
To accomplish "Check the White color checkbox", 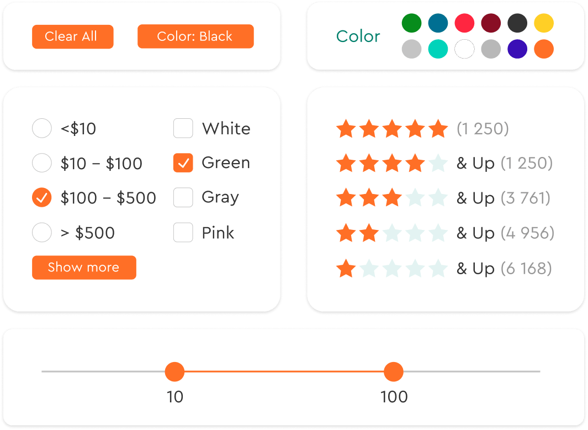I will 183,129.
